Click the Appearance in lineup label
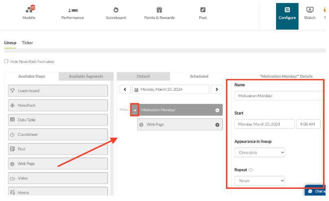 click(x=253, y=141)
